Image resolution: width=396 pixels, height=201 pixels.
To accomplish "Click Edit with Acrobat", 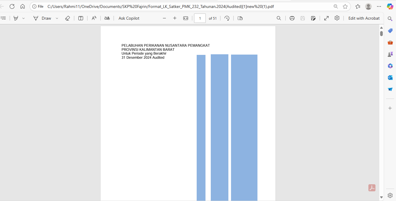I will coord(364,18).
